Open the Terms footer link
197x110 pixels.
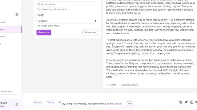[x=50, y=102]
